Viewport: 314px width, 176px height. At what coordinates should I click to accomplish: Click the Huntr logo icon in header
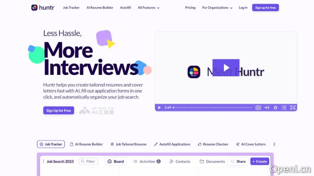(x=34, y=8)
